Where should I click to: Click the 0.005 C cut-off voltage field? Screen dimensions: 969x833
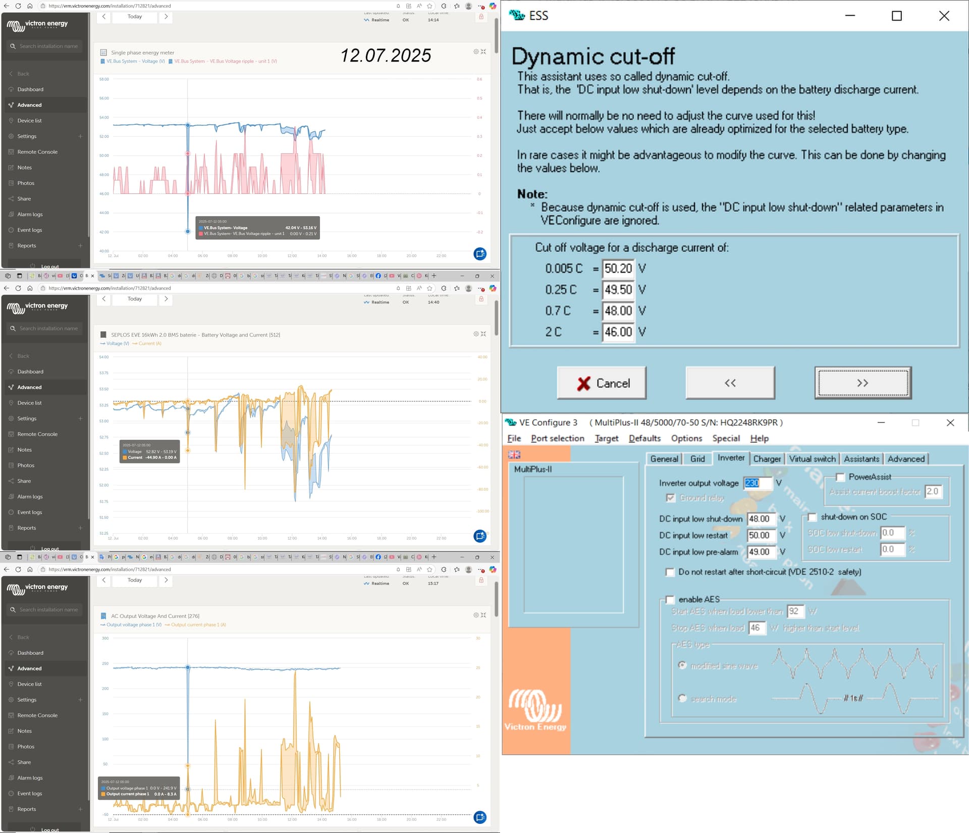coord(618,269)
